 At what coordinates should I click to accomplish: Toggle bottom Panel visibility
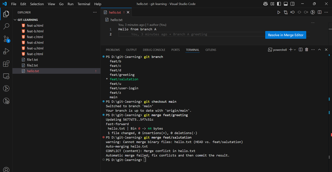(286, 4)
